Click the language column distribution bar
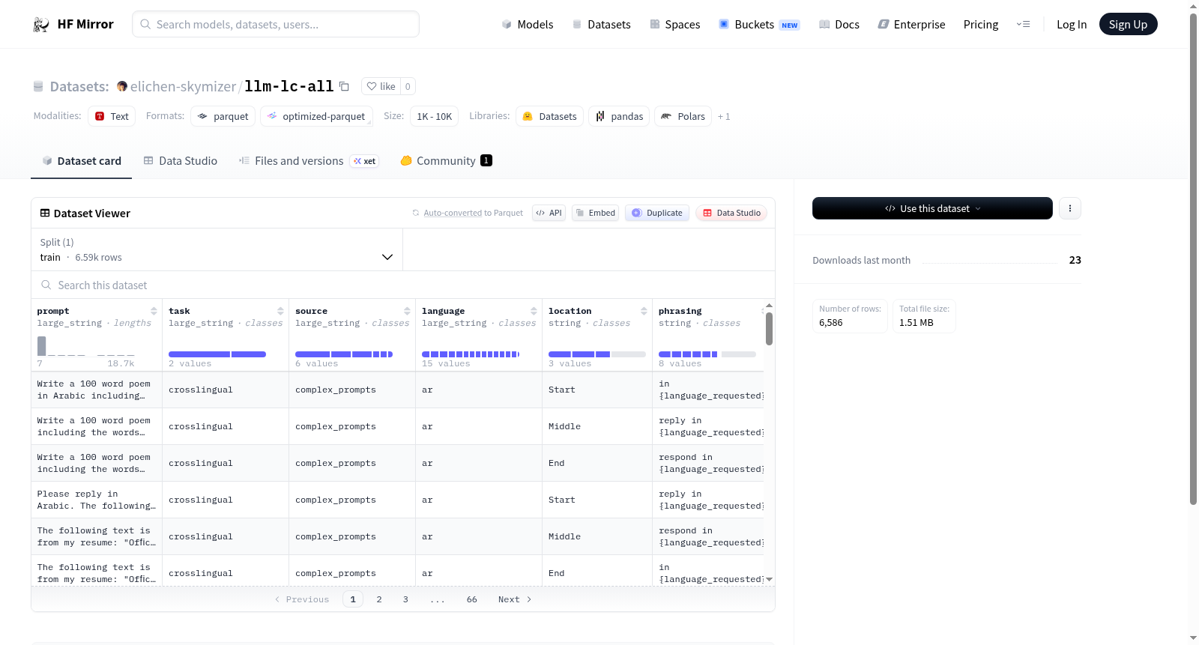 pos(471,354)
